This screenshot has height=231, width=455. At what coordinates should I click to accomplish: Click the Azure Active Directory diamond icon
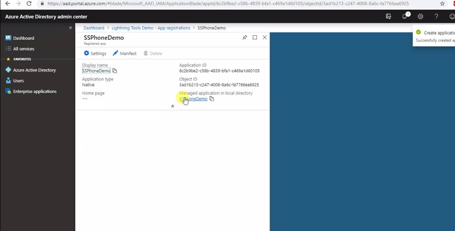pyautogui.click(x=8, y=70)
